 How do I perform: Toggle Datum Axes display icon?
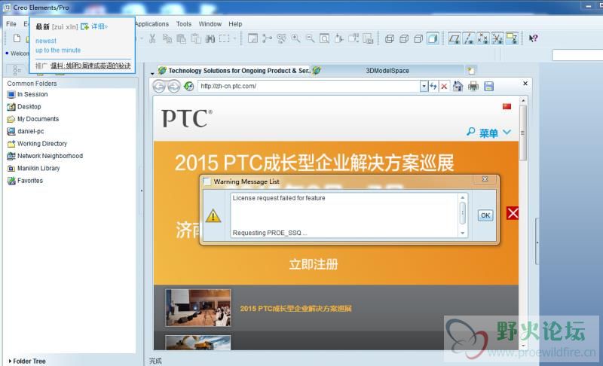(468, 38)
